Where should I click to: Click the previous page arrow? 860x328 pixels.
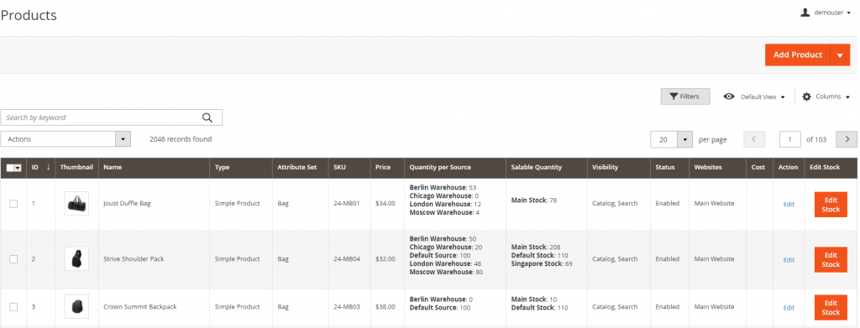754,139
